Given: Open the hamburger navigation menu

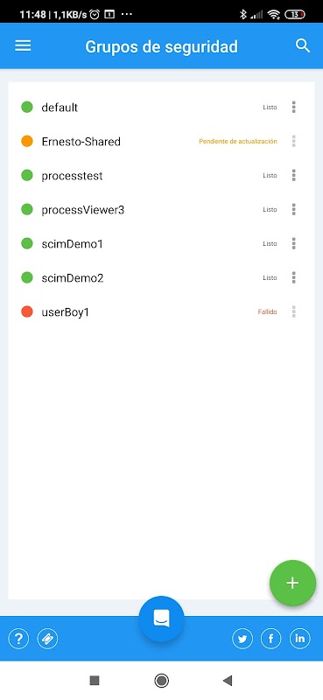Looking at the screenshot, I should pyautogui.click(x=23, y=46).
